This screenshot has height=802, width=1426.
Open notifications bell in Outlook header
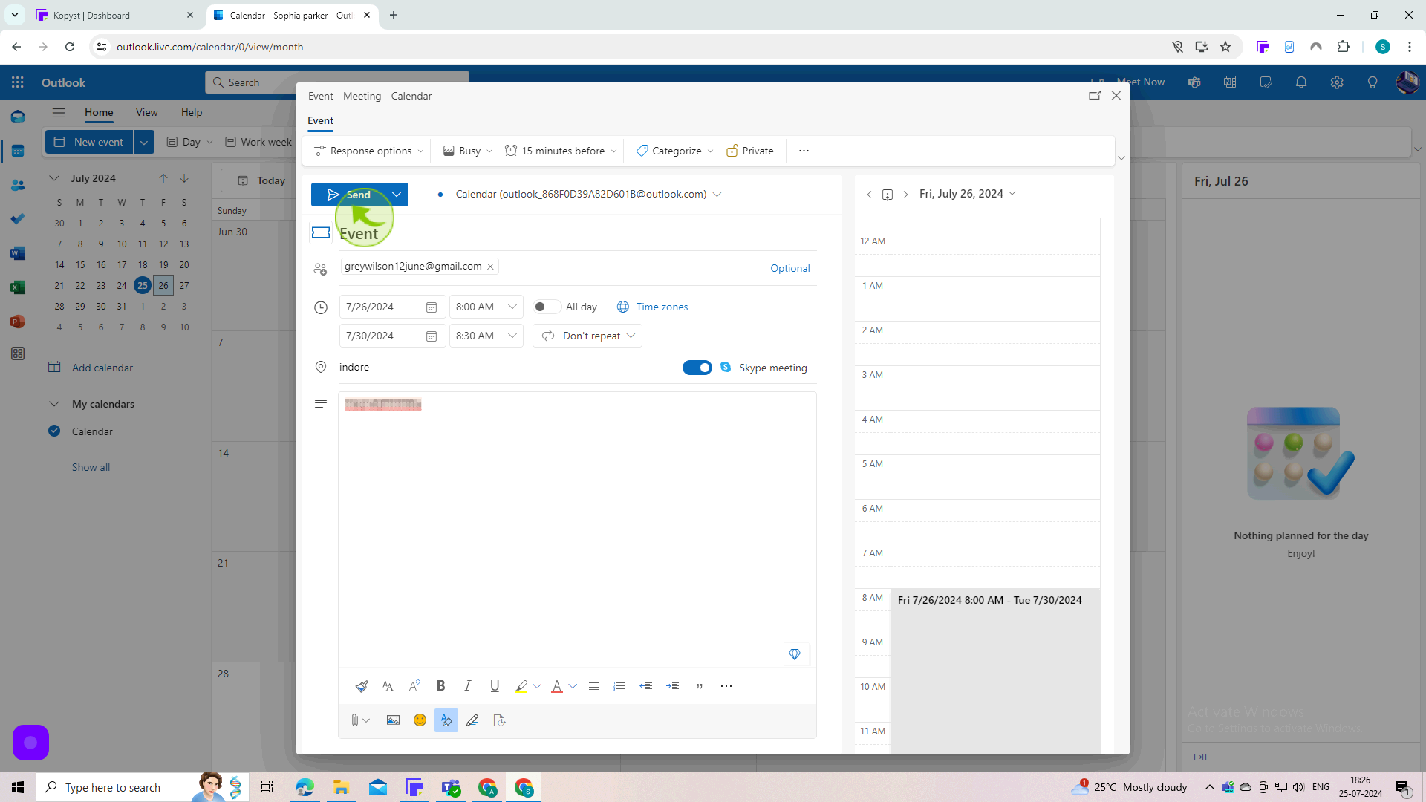click(1301, 82)
